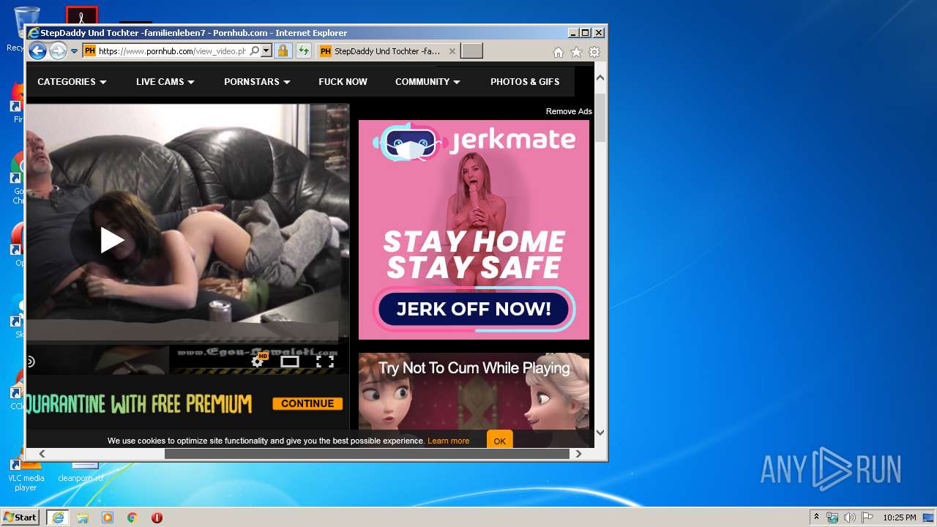Select the cleanporn.rtf desktop file
The height and width of the screenshot is (527, 937).
pyautogui.click(x=81, y=472)
